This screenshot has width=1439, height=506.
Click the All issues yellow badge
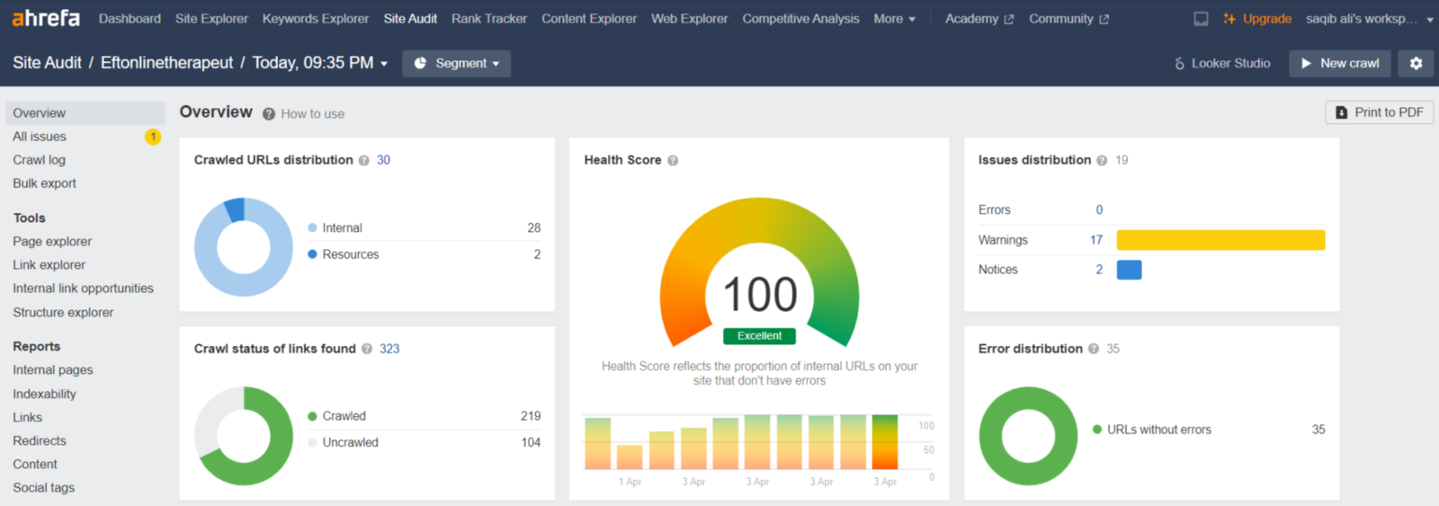coord(153,137)
